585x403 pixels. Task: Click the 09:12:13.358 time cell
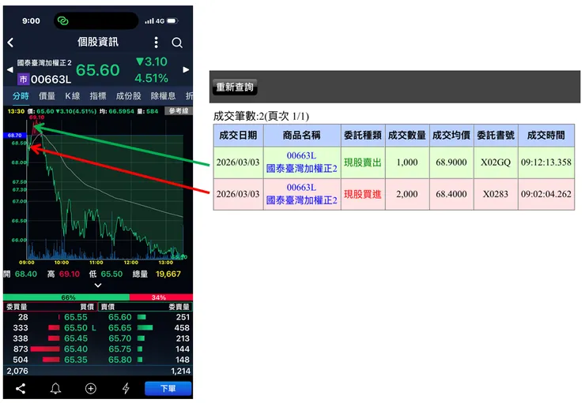(x=546, y=162)
